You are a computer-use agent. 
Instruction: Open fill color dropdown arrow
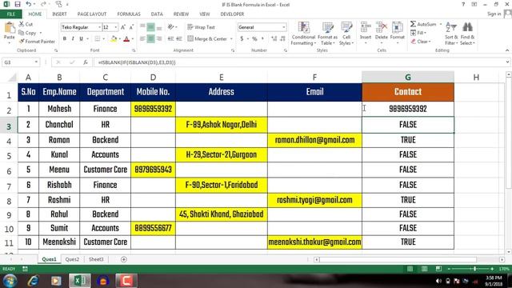click(120, 39)
